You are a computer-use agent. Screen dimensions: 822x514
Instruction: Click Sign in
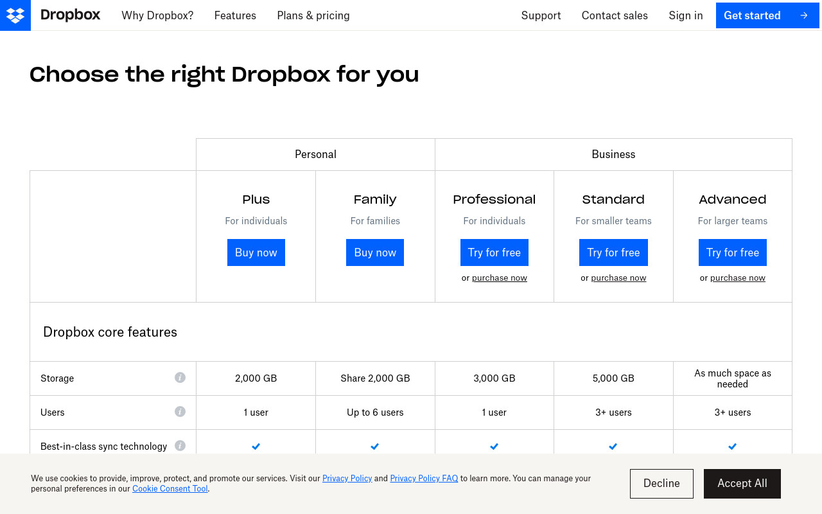click(686, 15)
